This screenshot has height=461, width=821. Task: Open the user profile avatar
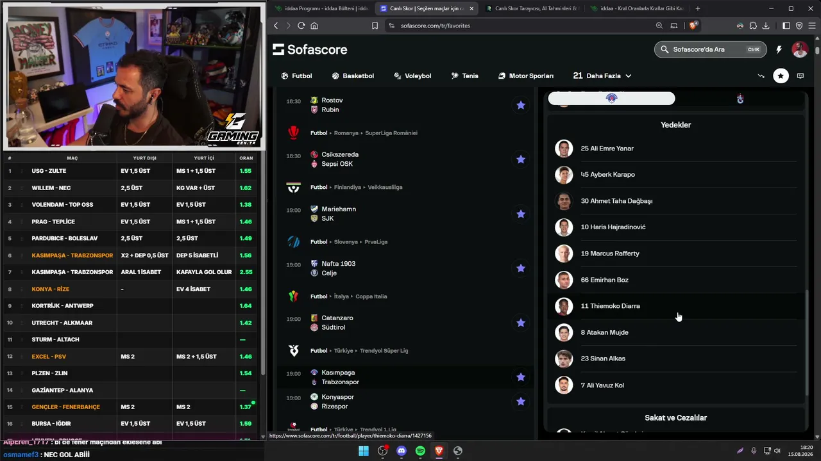pos(800,49)
